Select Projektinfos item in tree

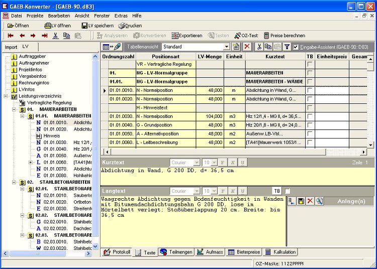30,70
